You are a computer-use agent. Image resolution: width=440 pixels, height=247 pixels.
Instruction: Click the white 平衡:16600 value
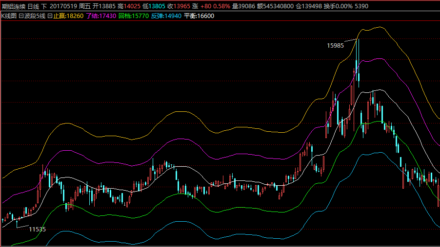199,16
